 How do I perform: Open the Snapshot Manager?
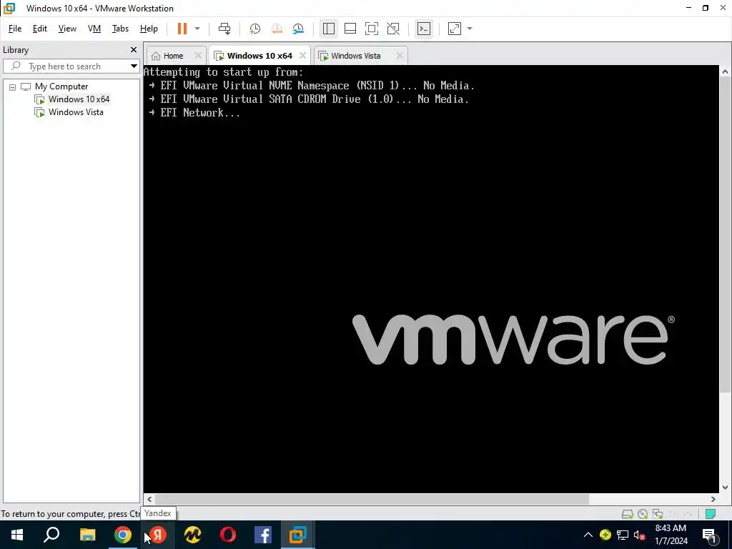pyautogui.click(x=298, y=29)
